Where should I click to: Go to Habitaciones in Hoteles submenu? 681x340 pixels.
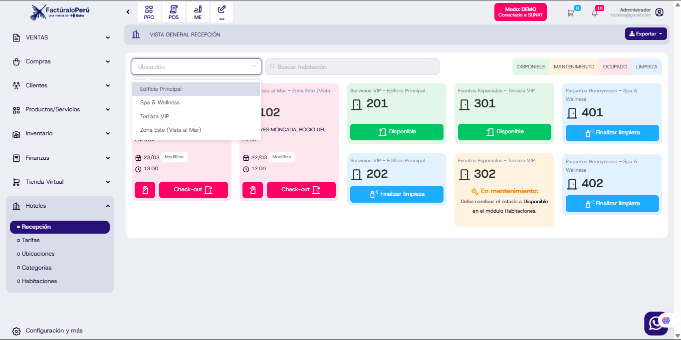[x=39, y=281]
